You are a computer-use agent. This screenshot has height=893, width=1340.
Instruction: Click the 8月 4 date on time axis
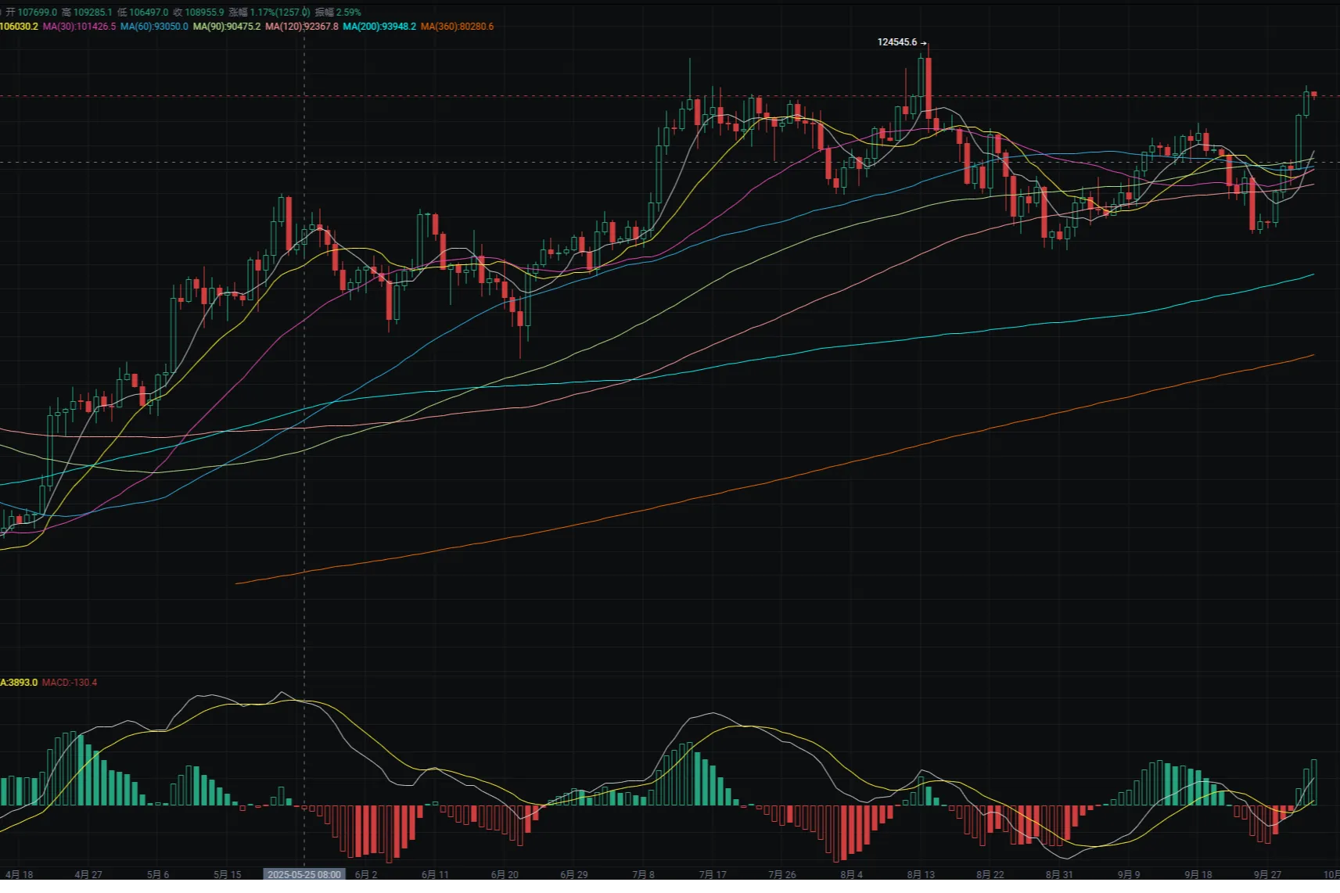click(851, 875)
